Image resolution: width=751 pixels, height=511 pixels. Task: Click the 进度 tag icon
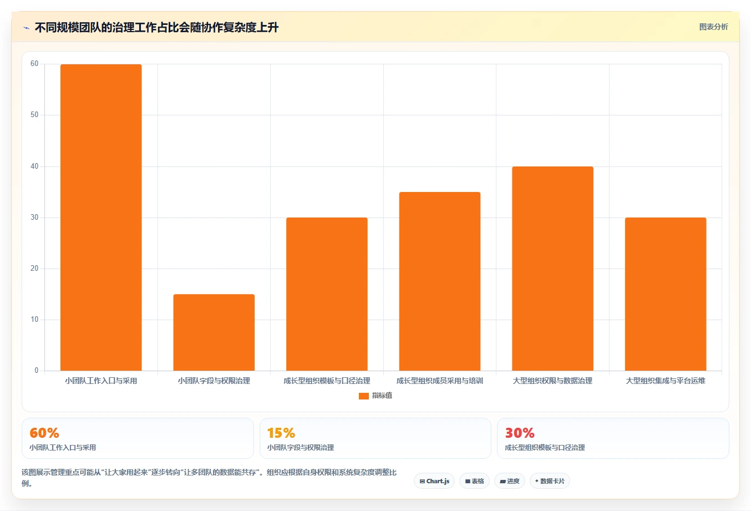pyautogui.click(x=503, y=481)
